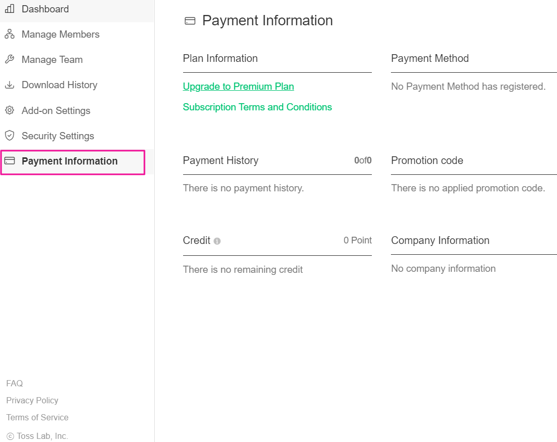557x442 pixels.
Task: Open the Dashboard menu item
Action: point(45,9)
